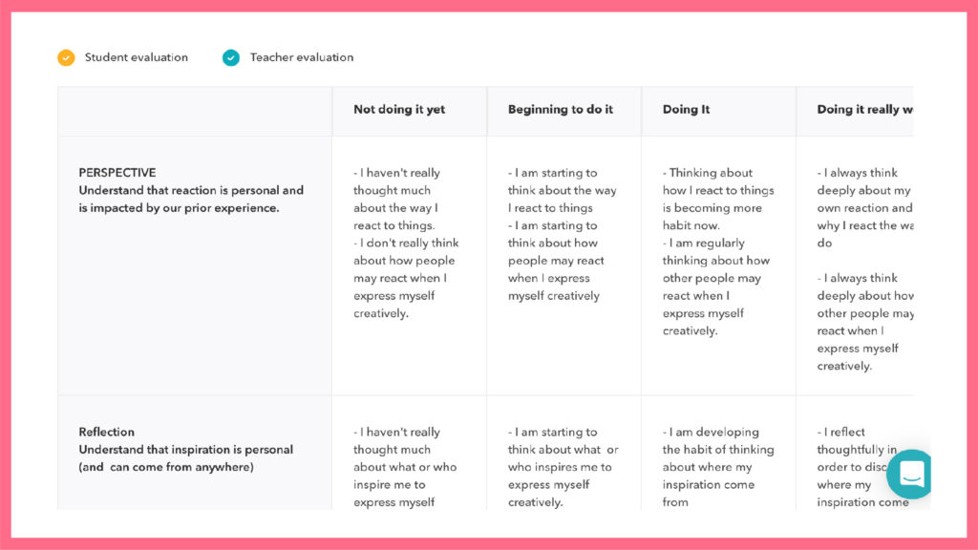
Task: Click the Reflection description about personal inspiration
Action: [186, 458]
